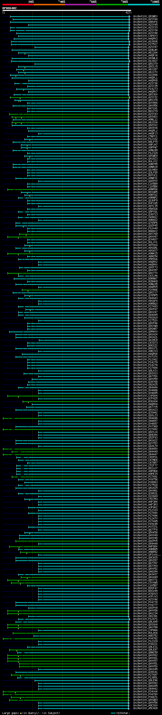Select the UniRef100_Q9SYW9 label
The width and height of the screenshot is (162, 715).
coord(145,326)
